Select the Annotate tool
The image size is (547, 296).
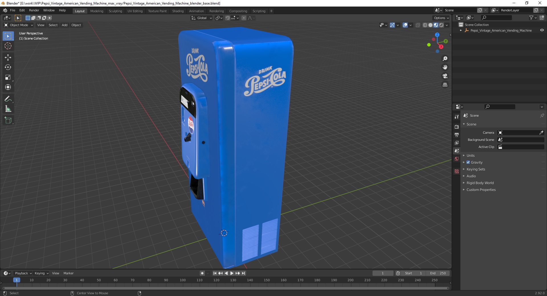pyautogui.click(x=8, y=99)
